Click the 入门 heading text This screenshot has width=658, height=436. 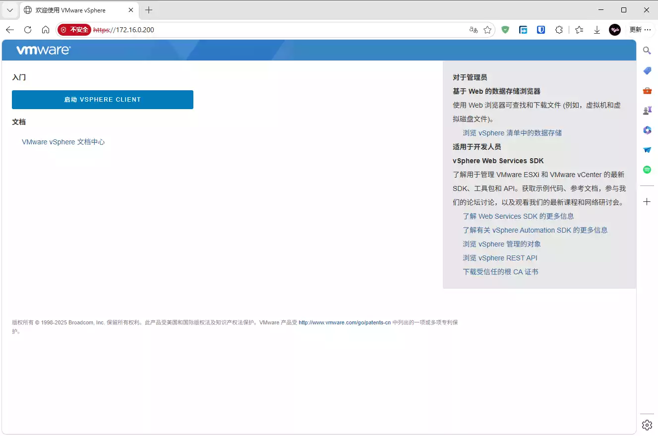19,77
